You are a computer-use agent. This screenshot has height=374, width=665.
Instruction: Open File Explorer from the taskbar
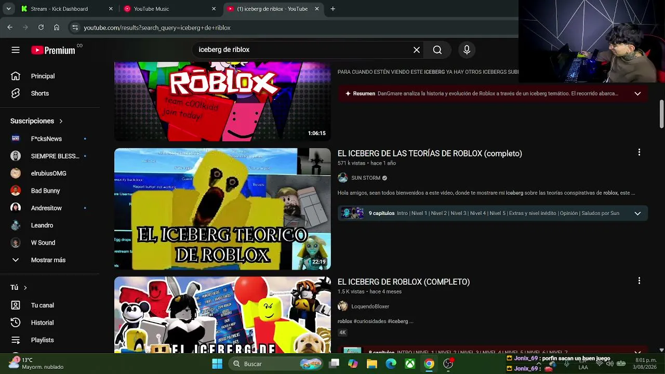pos(372,364)
